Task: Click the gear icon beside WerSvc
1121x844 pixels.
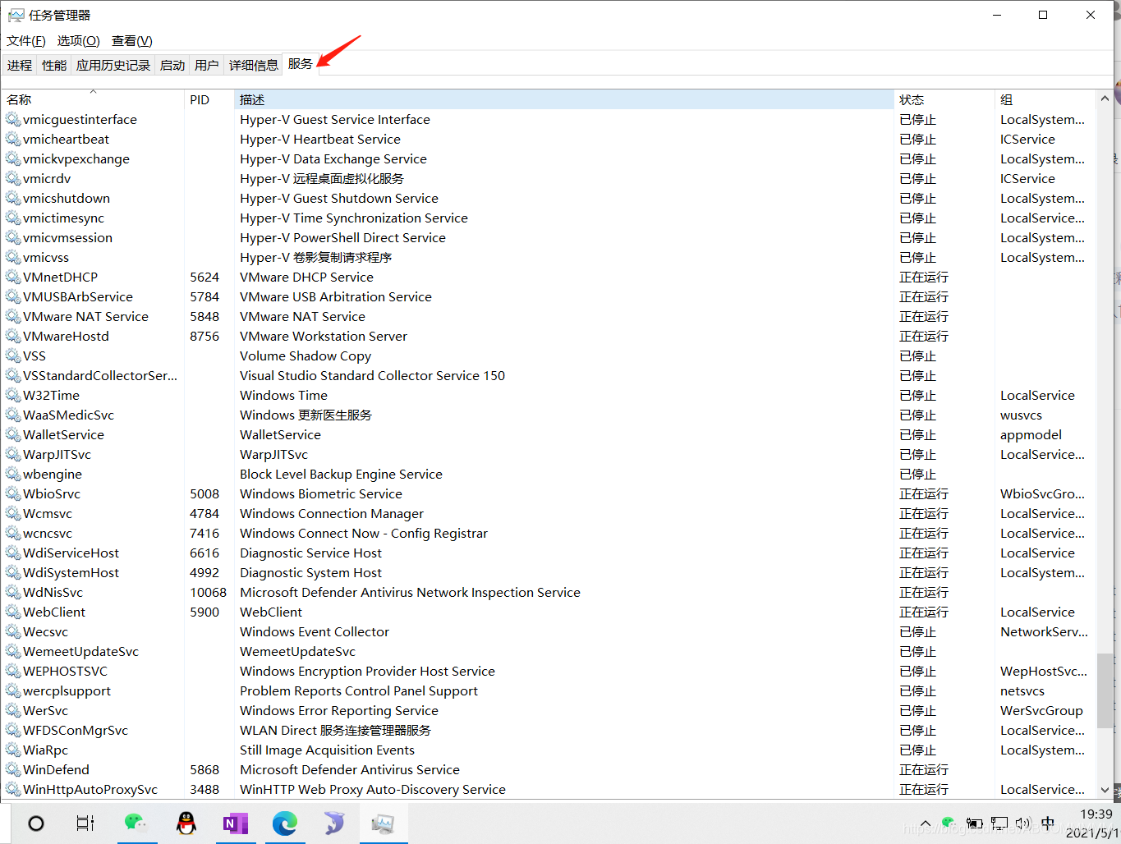Action: point(13,710)
